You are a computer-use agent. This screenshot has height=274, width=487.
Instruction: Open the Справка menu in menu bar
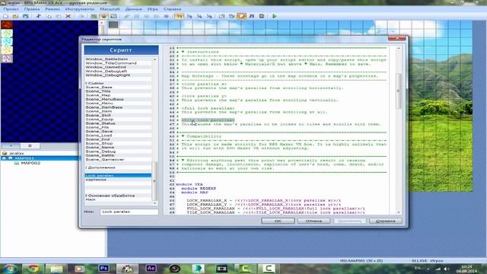tap(172, 9)
